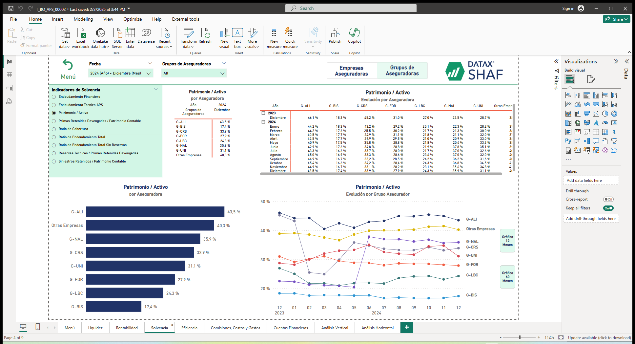
Task: Select the Endeudamiento Financiero radio button
Action: (53, 97)
